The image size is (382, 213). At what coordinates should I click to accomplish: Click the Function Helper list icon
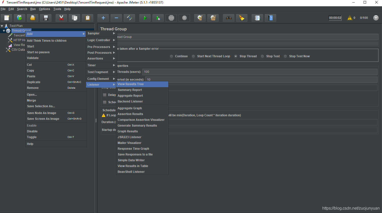point(257,18)
